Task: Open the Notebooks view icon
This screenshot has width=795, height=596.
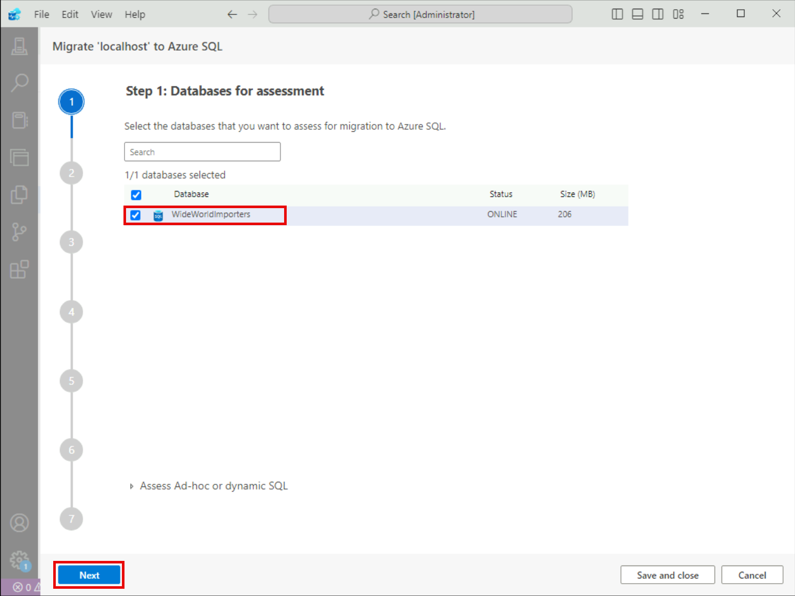Action: pos(20,120)
